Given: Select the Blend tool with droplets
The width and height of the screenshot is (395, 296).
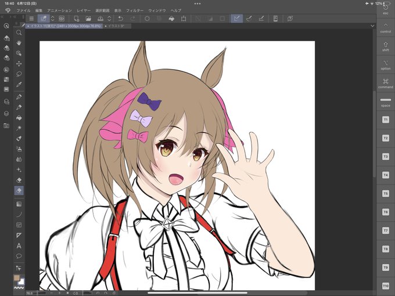Looking at the screenshot, I should pos(19,160).
